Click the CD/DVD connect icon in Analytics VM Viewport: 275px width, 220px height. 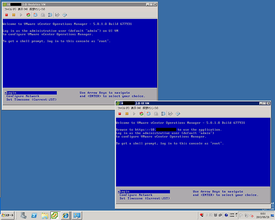click(x=65, y=15)
